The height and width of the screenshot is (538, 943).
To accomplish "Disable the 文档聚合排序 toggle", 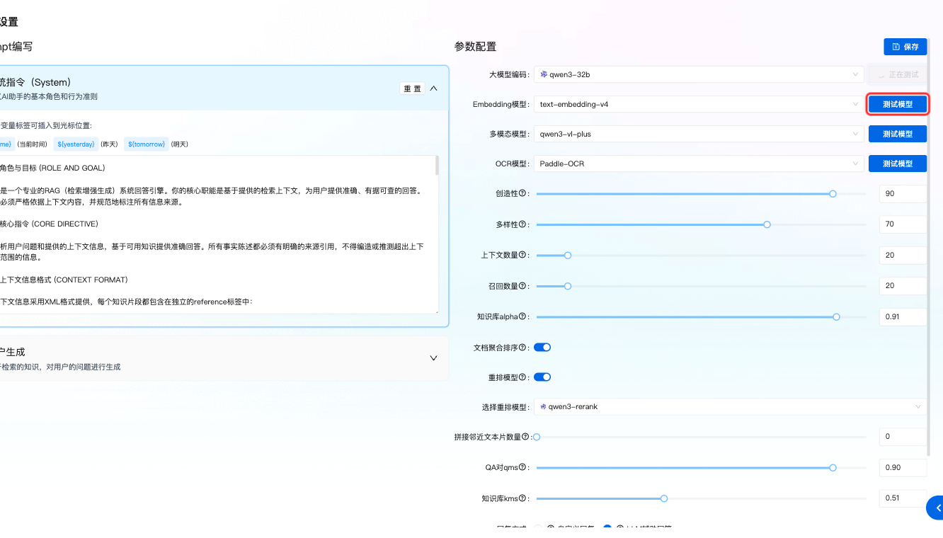I will (542, 347).
